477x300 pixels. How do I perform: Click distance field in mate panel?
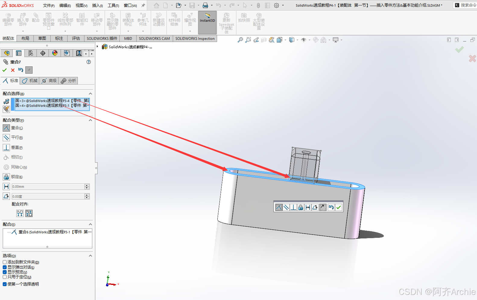(x=48, y=187)
